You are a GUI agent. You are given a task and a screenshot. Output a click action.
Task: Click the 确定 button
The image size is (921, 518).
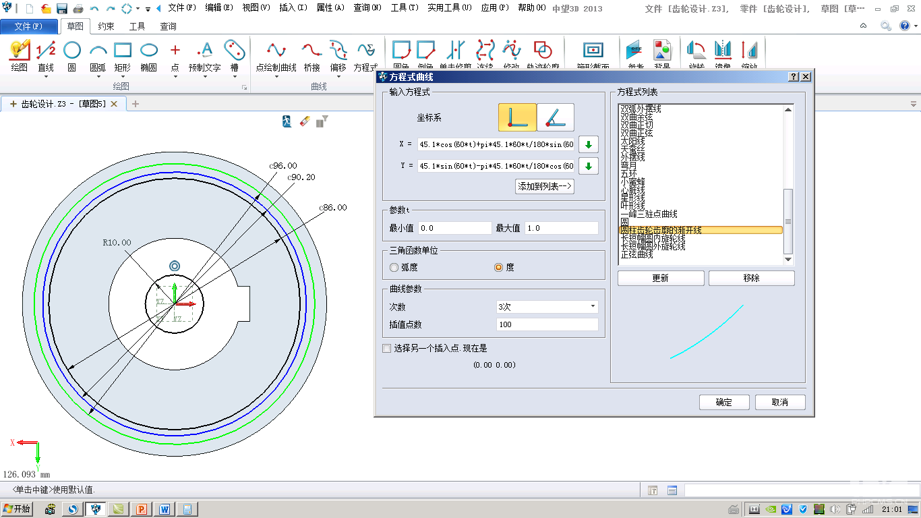724,402
